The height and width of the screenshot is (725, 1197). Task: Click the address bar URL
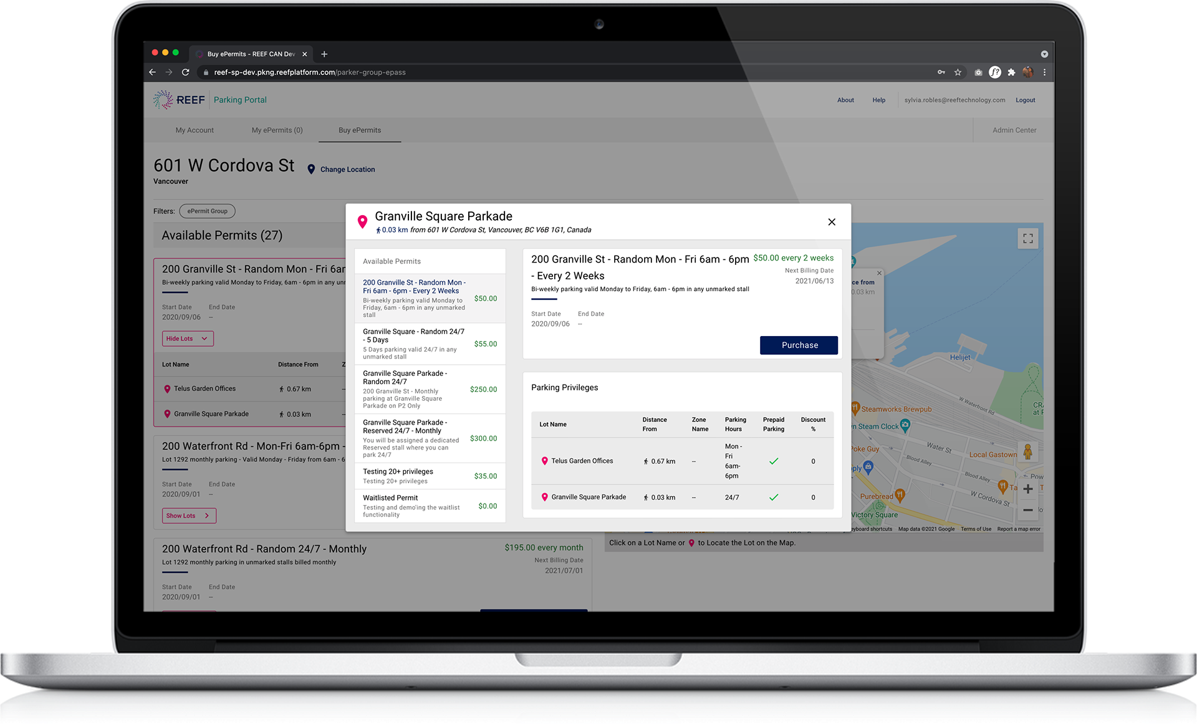(310, 72)
